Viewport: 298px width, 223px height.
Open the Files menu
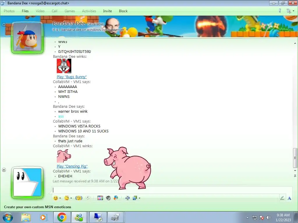point(25,11)
